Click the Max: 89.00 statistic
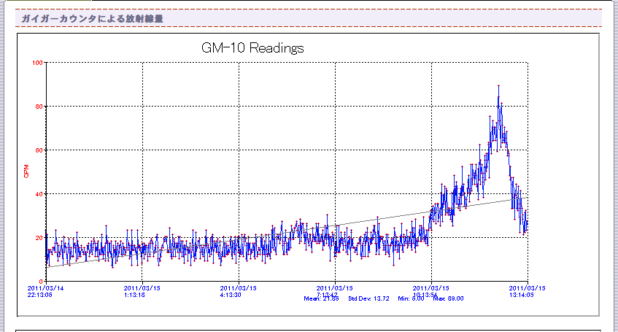The height and width of the screenshot is (332, 618). click(448, 298)
